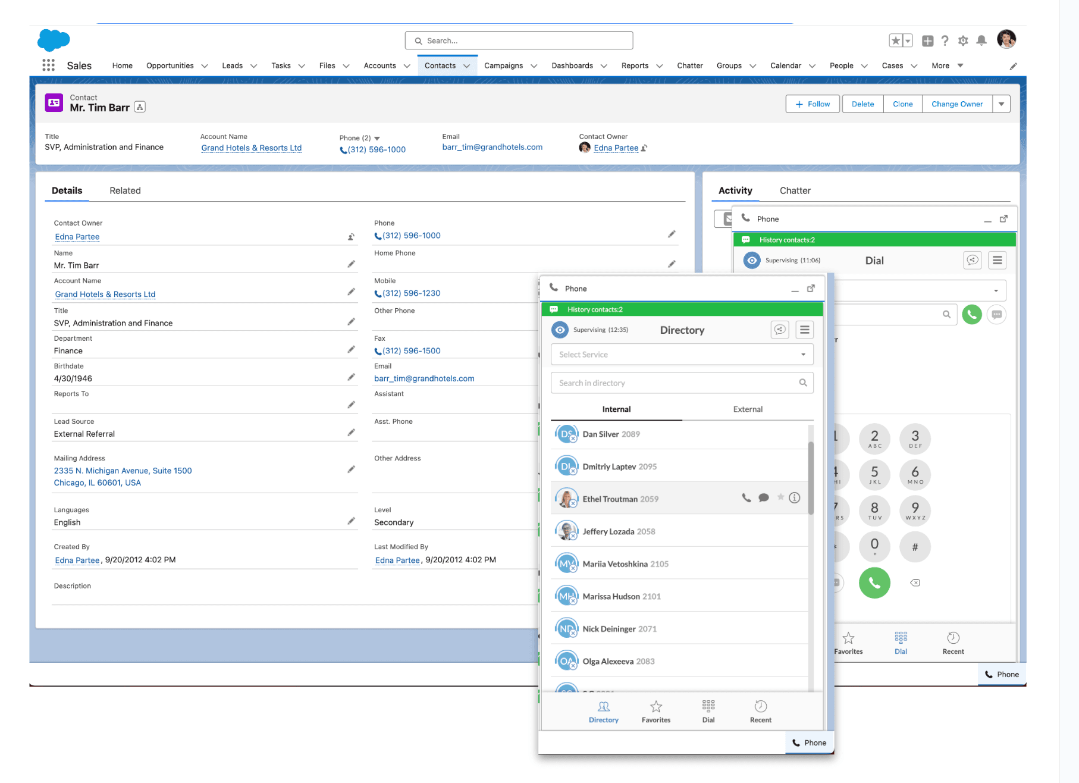Click the History contacts:2 green bar in Directory
The width and height of the screenshot is (1079, 783).
coord(682,309)
